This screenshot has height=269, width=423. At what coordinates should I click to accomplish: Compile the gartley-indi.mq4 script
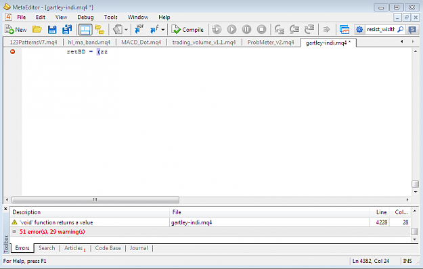(187, 30)
